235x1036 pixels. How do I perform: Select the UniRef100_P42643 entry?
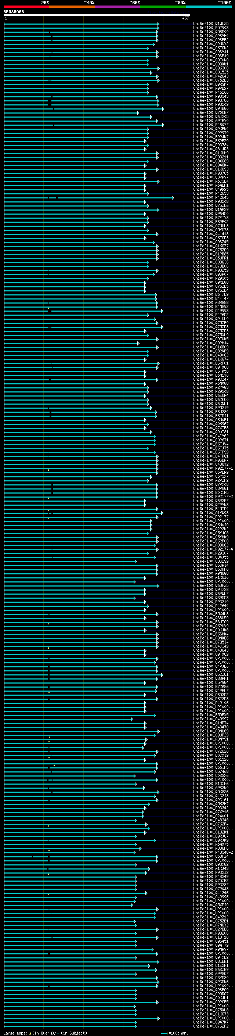pyautogui.click(x=211, y=76)
